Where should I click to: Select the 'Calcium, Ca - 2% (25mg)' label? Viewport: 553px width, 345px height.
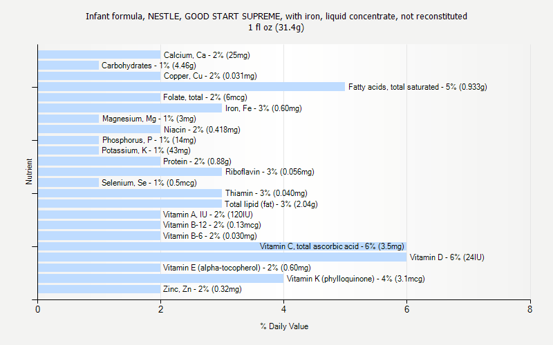coord(207,55)
